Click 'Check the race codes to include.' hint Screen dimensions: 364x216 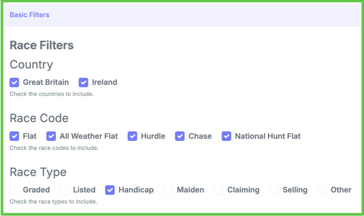54,148
